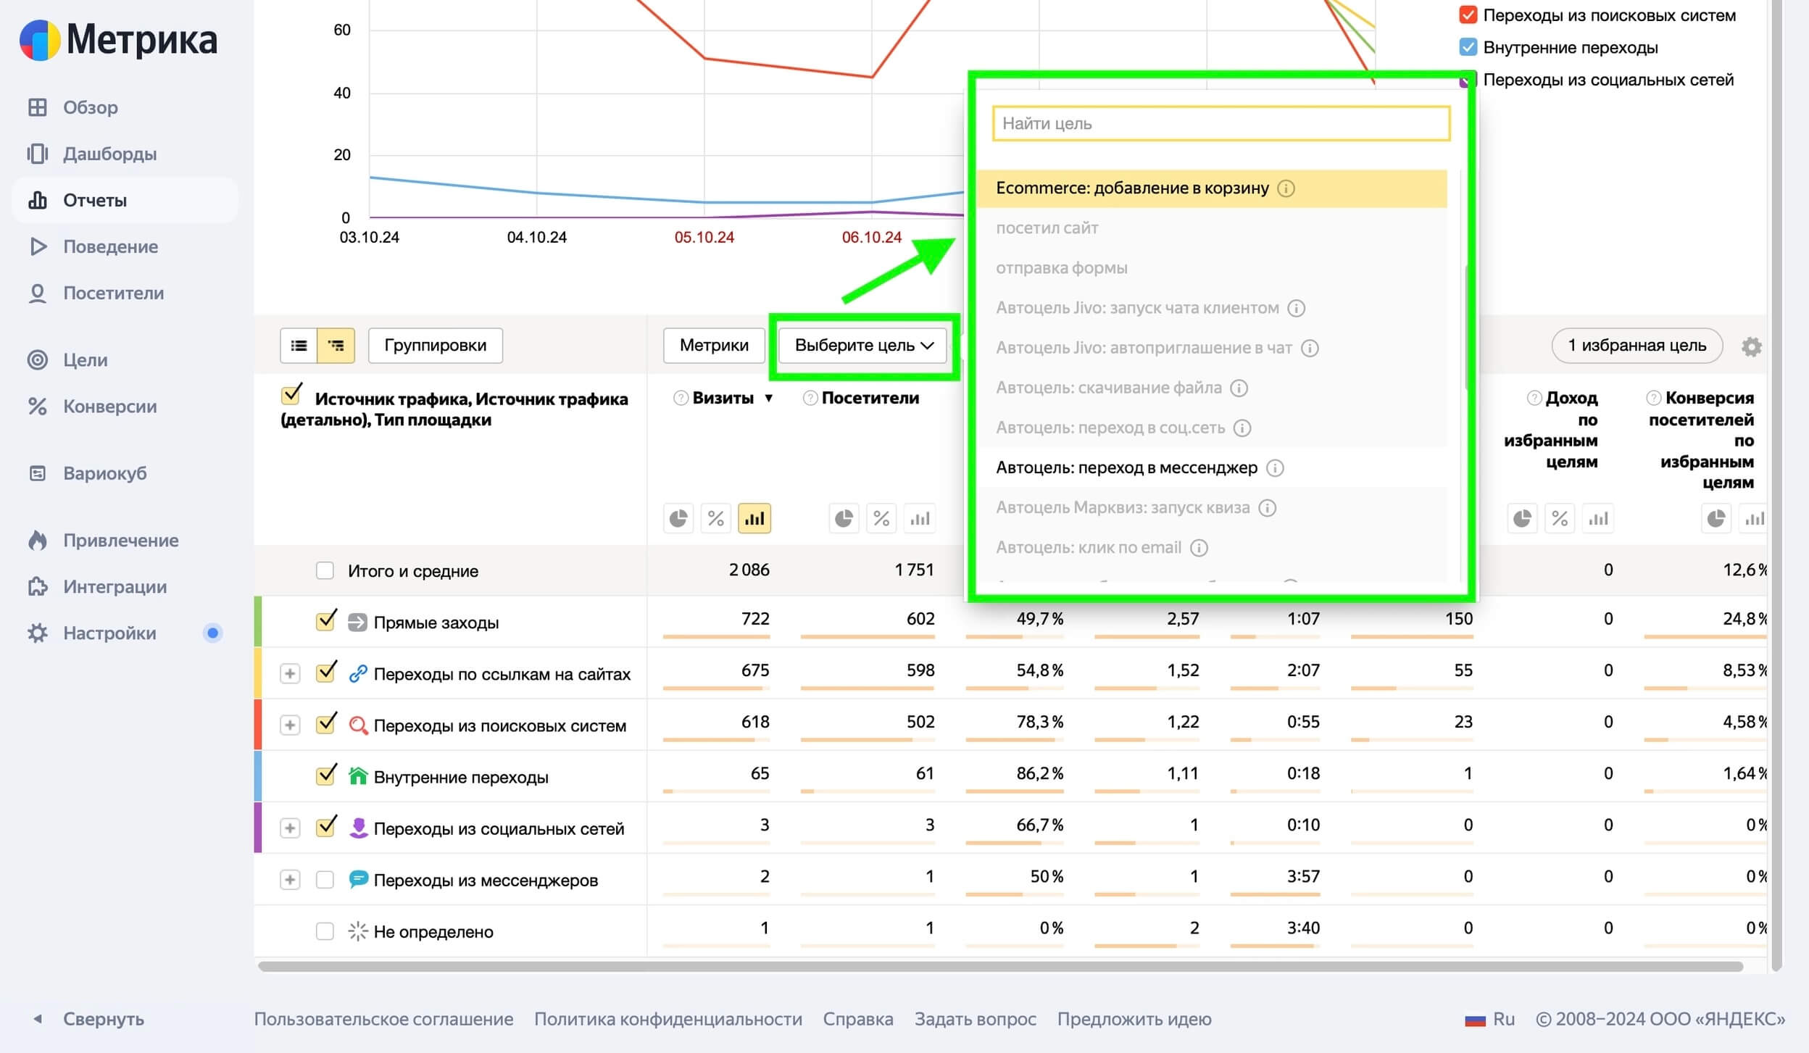Expand Переходы по ссылкам на сайтах row

tap(290, 673)
